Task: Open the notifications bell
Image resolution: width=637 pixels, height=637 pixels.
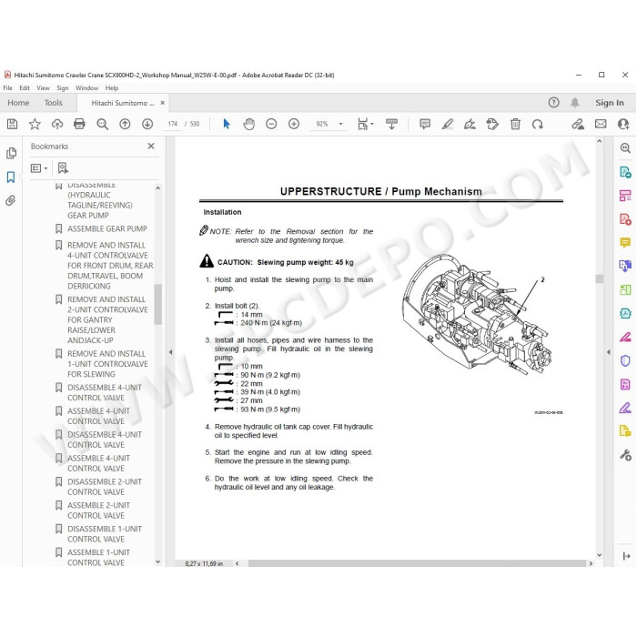Action: [x=574, y=103]
